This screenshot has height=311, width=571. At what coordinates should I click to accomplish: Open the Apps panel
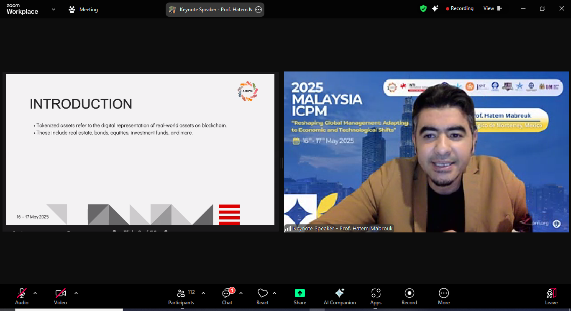click(376, 296)
